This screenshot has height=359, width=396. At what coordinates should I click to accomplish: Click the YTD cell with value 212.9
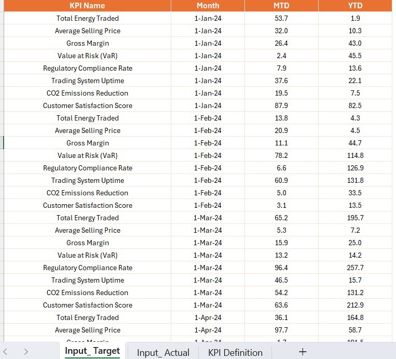click(356, 305)
